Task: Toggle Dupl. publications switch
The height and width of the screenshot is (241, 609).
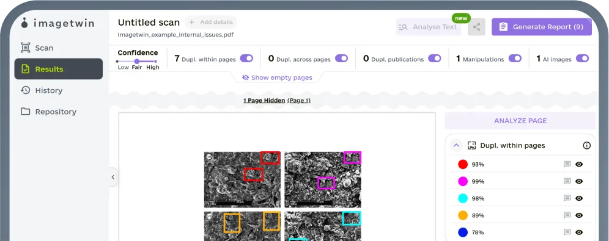Action: tap(435, 59)
